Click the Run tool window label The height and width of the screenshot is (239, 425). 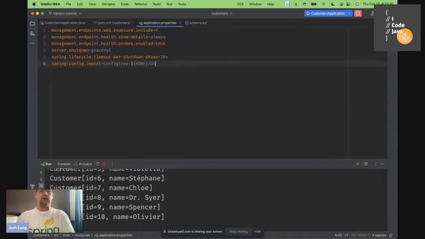pyautogui.click(x=46, y=164)
